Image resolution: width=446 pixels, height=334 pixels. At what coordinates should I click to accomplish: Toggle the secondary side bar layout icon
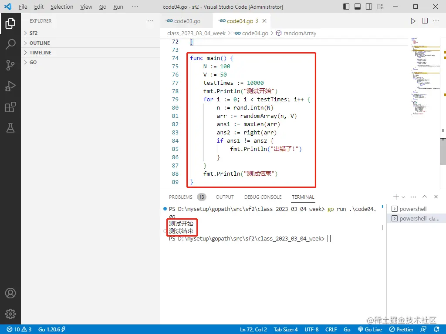pos(369,7)
